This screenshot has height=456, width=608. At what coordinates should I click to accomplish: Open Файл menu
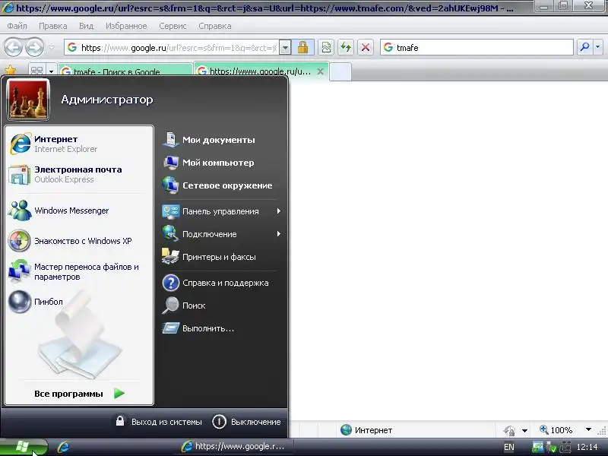[17, 26]
